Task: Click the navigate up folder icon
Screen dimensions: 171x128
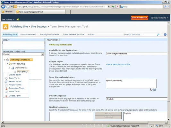Action: coord(18,20)
